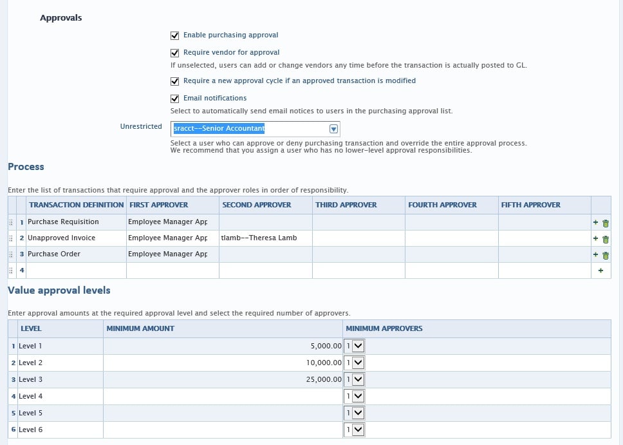Toggle new approval cycle if modified checkbox
623x445 pixels.
point(175,81)
